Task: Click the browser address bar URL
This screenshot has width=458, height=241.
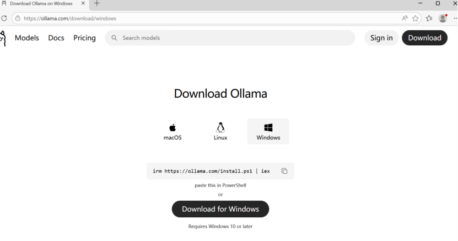Action: (70, 18)
